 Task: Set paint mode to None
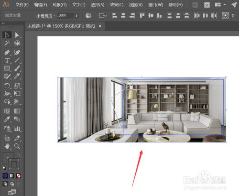tap(18, 175)
